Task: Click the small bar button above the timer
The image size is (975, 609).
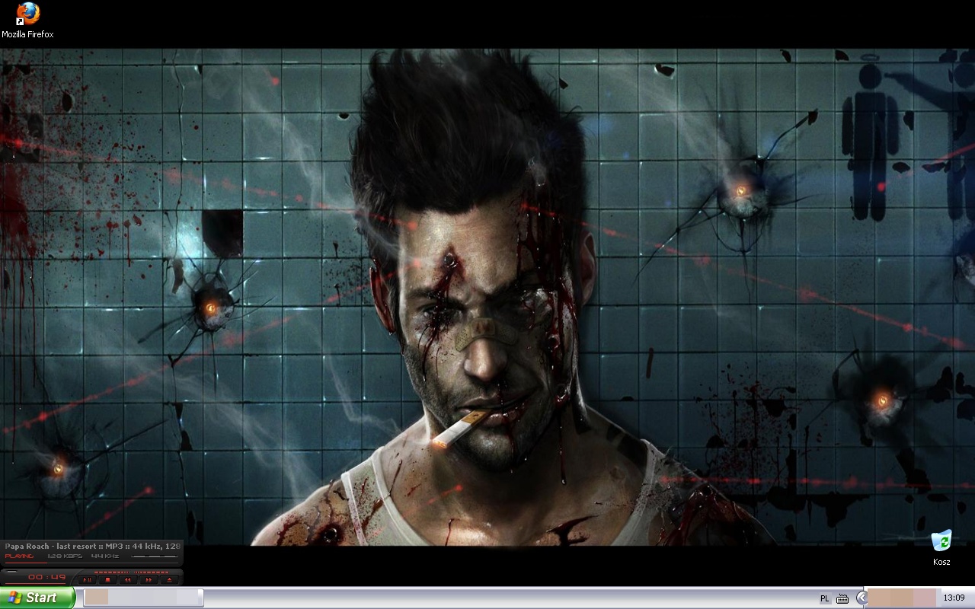Action: (11, 572)
